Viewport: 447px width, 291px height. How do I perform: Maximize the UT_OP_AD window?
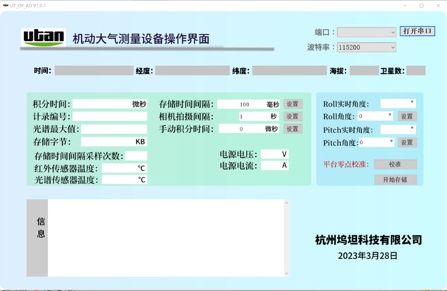[x=422, y=5]
